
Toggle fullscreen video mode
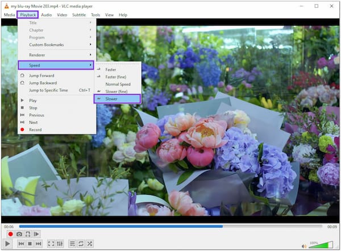51,244
